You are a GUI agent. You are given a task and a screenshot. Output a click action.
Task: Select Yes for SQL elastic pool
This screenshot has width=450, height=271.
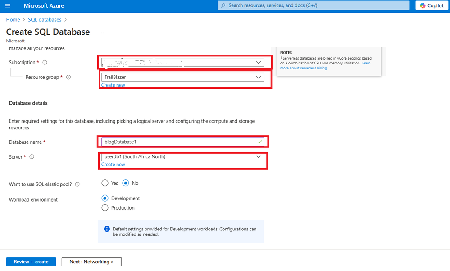pyautogui.click(x=105, y=183)
